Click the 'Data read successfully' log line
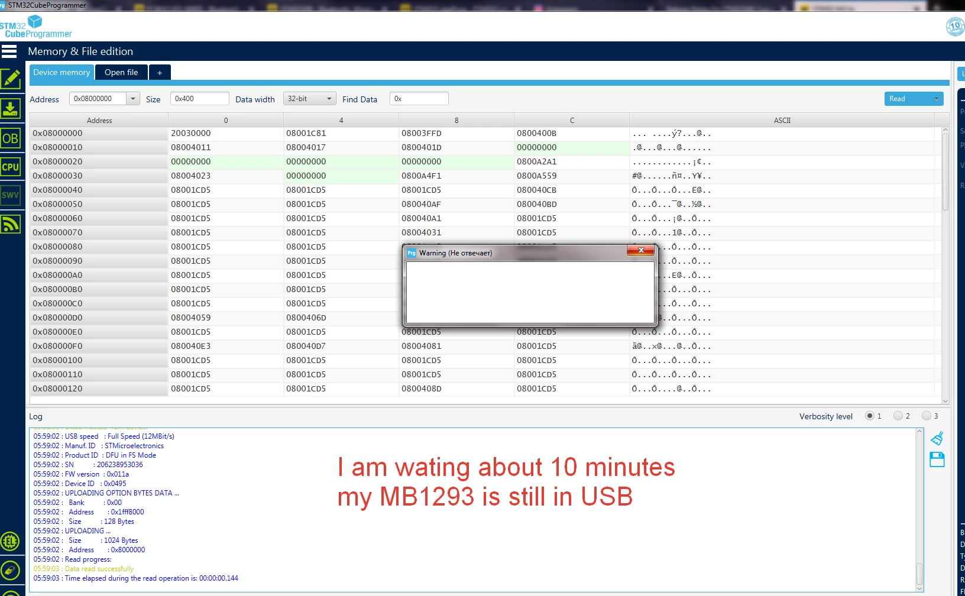965x596 pixels. (83, 569)
